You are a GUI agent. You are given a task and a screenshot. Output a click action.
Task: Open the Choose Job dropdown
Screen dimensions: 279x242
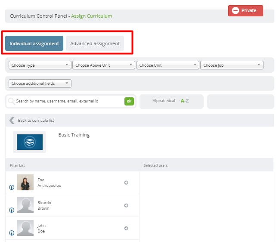pyautogui.click(x=232, y=65)
